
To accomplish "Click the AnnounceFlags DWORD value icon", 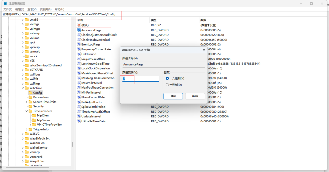I will pos(79,30).
